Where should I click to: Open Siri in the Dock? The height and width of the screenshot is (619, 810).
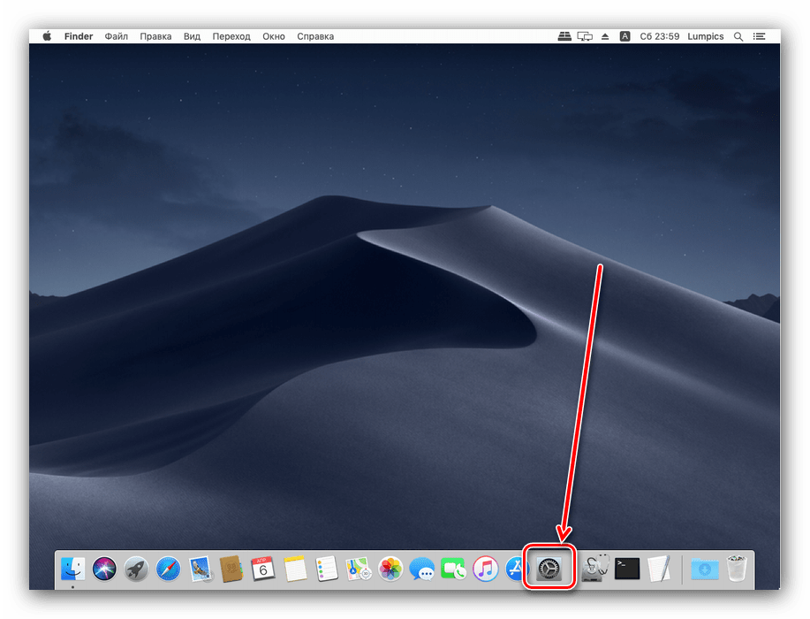point(104,568)
